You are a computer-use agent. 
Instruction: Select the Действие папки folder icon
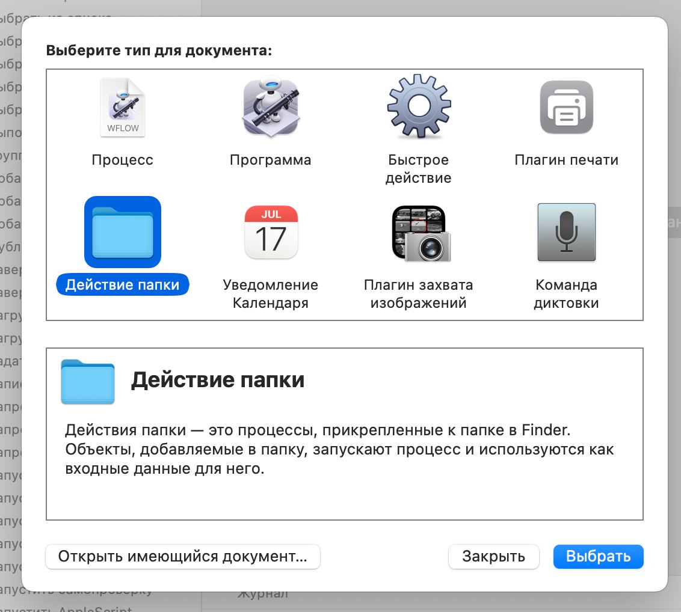[x=123, y=232]
